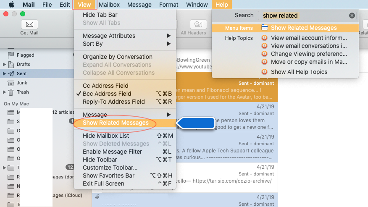Open the Edit menu
Image resolution: width=368 pixels, height=207 pixels.
point(65,5)
